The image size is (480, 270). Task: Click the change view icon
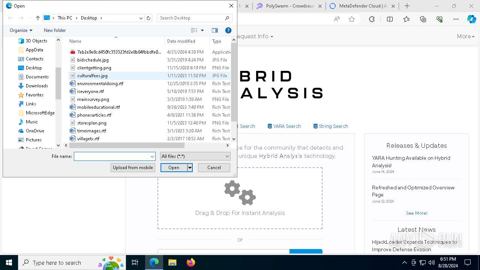pyautogui.click(x=194, y=30)
